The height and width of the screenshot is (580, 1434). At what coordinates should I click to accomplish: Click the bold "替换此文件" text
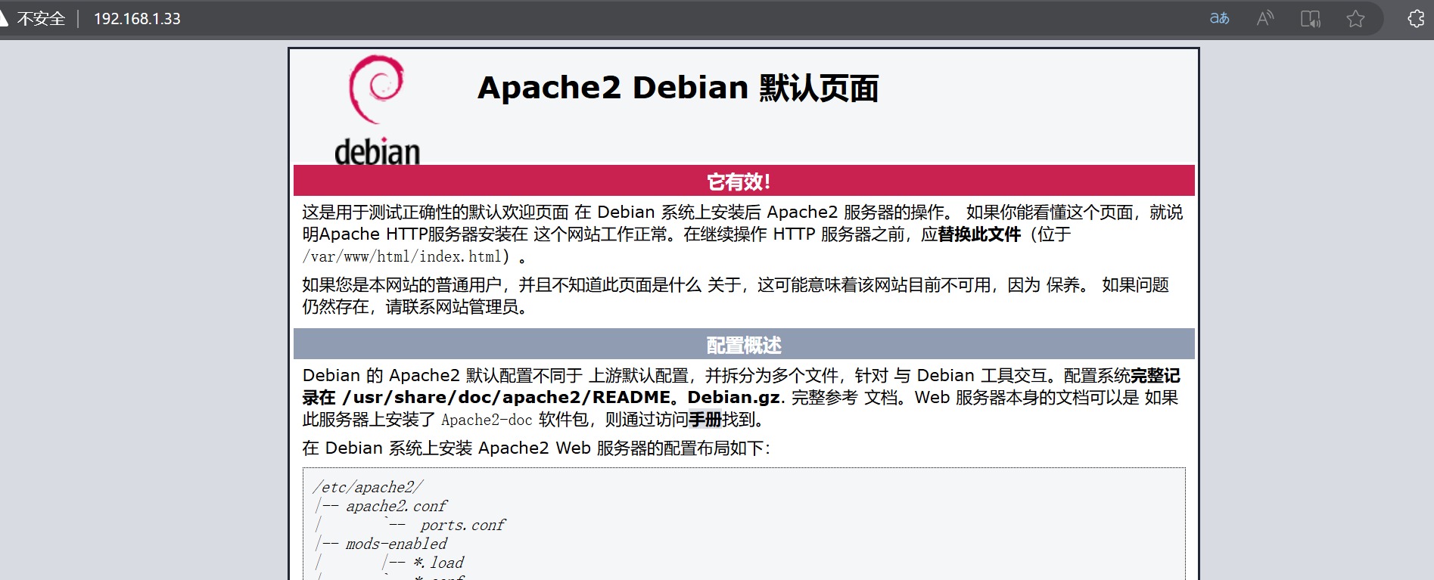[x=979, y=234]
